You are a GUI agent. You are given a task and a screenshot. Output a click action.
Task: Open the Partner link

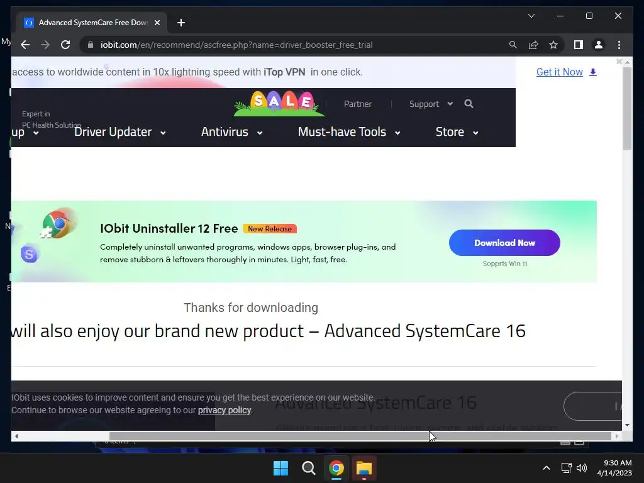click(x=358, y=104)
